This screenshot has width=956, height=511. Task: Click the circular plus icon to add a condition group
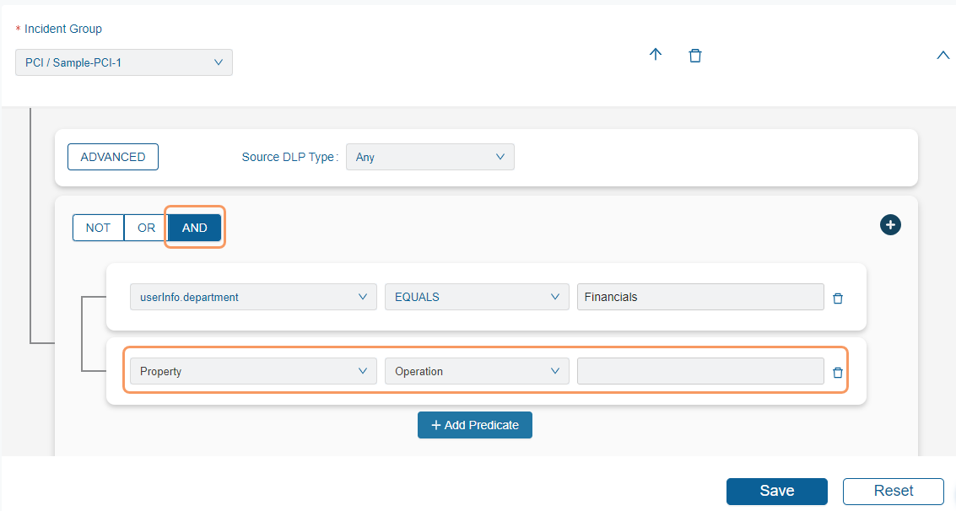click(890, 225)
